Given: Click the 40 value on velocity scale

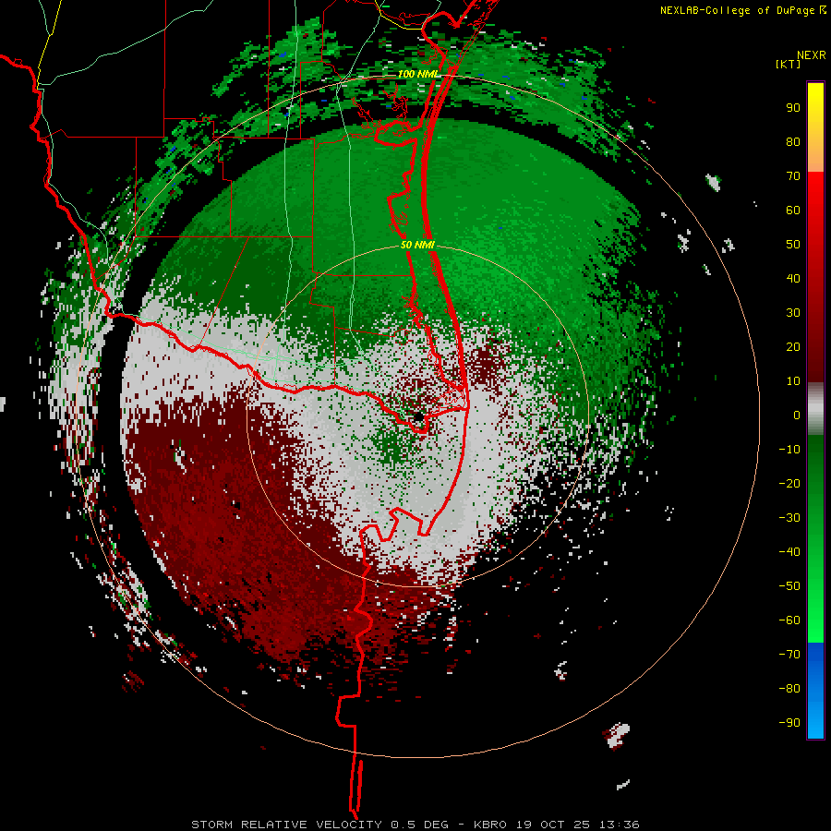Looking at the screenshot, I should coord(793,278).
